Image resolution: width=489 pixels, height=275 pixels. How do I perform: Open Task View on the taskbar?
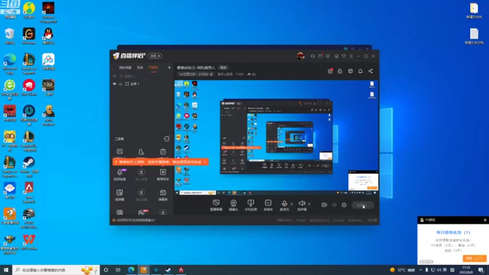[x=118, y=269]
